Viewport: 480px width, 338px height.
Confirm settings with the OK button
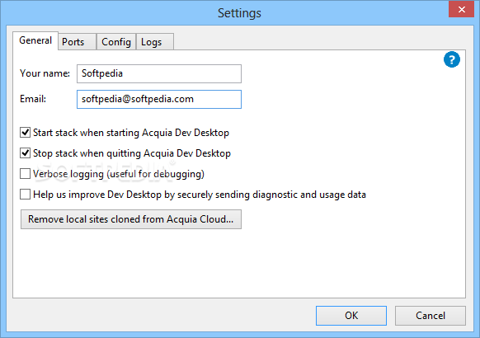351,316
